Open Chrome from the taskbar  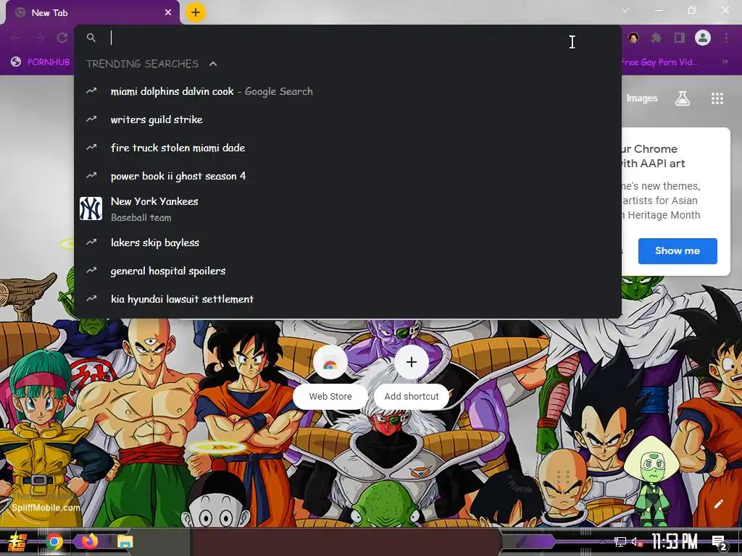tap(54, 542)
